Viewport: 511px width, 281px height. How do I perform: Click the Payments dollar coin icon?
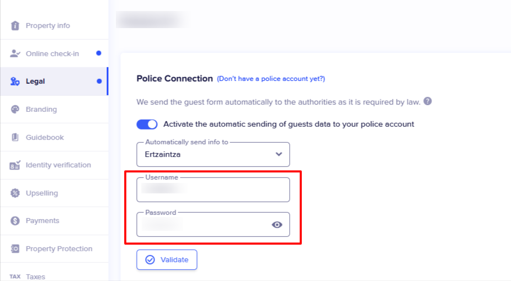pos(15,220)
